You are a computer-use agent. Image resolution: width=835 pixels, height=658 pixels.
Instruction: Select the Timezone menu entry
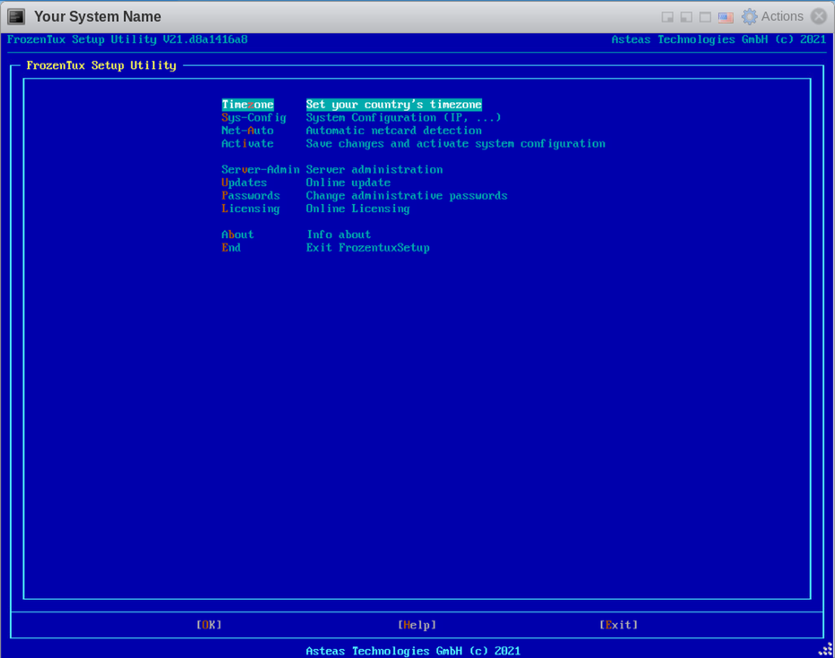pyautogui.click(x=248, y=104)
